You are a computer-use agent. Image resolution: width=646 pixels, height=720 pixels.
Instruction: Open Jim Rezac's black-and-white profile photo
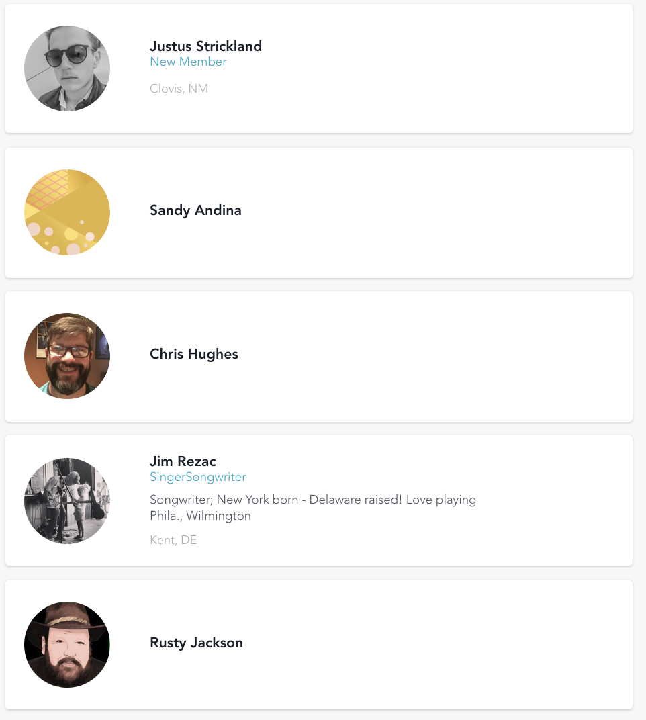point(67,501)
